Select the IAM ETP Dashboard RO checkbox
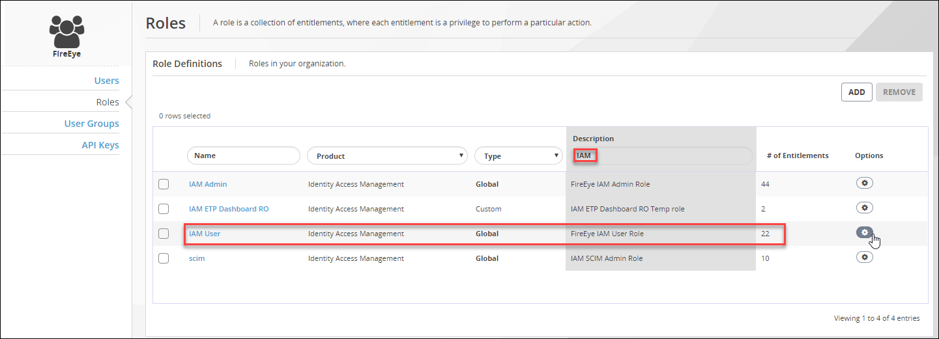939x339 pixels. [x=164, y=209]
